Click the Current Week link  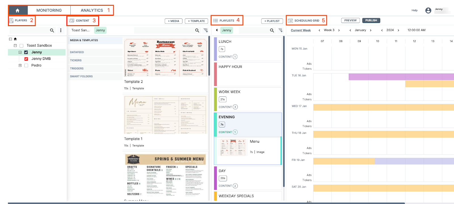[x=300, y=30]
